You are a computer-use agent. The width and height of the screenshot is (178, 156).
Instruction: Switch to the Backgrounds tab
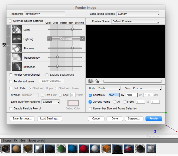(36, 140)
